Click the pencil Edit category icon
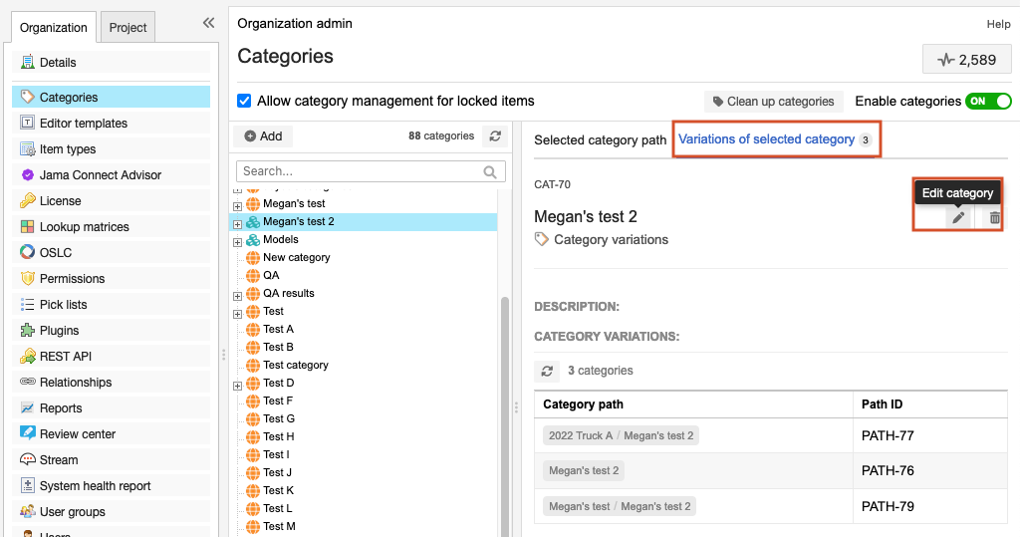 click(957, 217)
